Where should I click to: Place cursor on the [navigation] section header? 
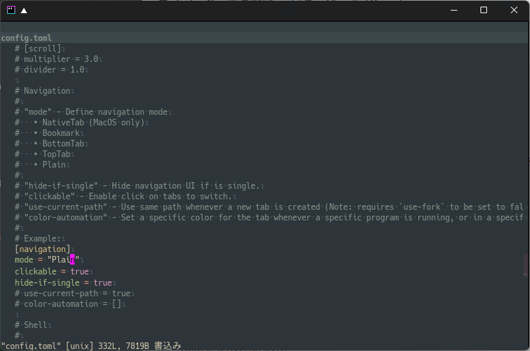coord(42,249)
